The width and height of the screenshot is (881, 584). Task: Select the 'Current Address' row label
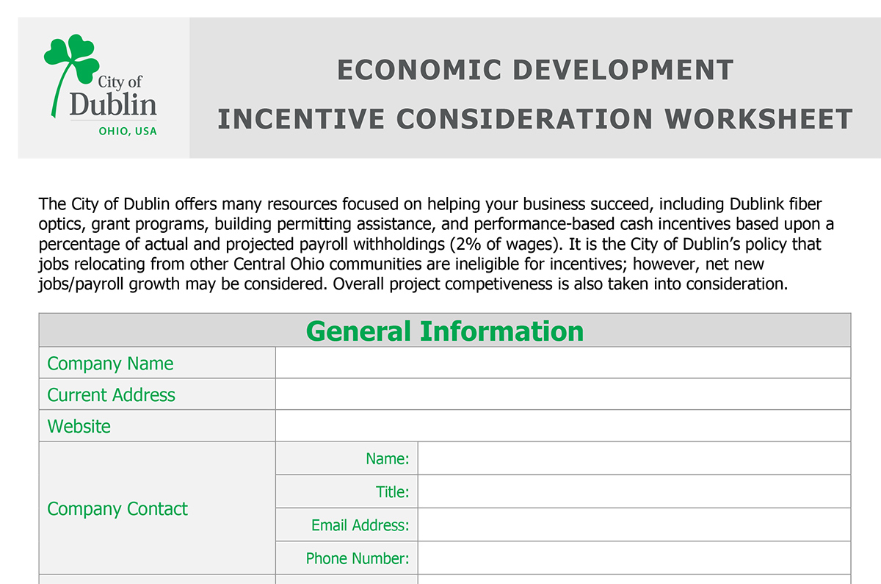(x=112, y=394)
